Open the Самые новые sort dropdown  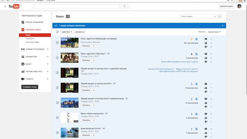(x=214, y=32)
